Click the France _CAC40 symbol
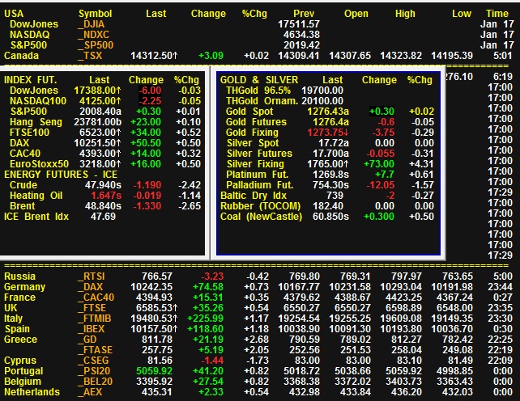The height and width of the screenshot is (401, 520). coord(96,298)
